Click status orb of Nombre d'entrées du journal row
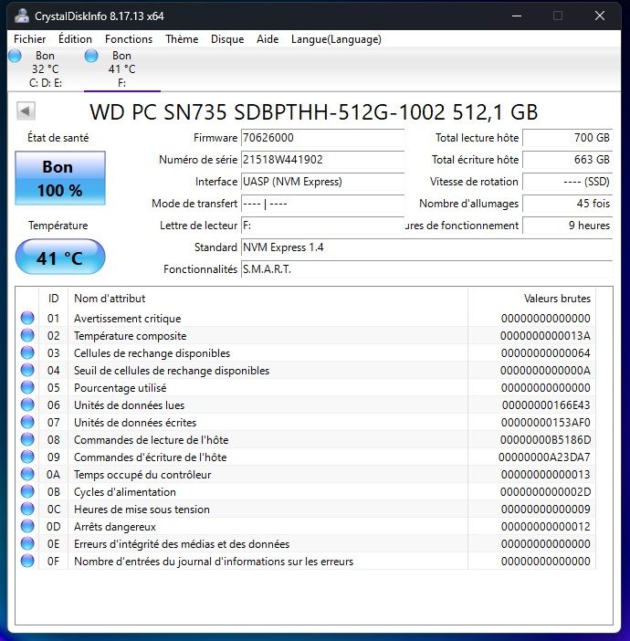 [x=27, y=562]
